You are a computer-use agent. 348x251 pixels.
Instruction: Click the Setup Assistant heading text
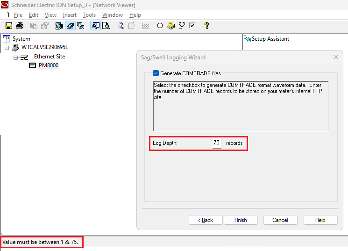pos(270,39)
